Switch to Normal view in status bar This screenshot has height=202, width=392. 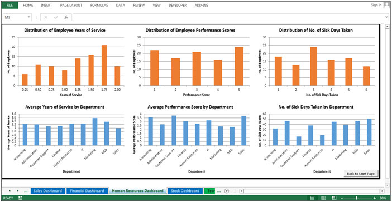312,198
